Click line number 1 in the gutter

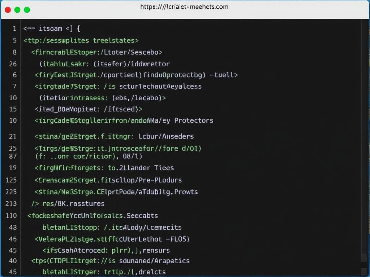[x=14, y=29]
